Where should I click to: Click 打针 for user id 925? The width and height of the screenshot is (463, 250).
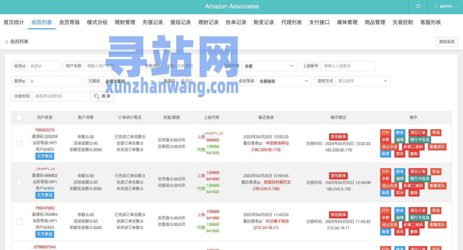[x=386, y=133]
